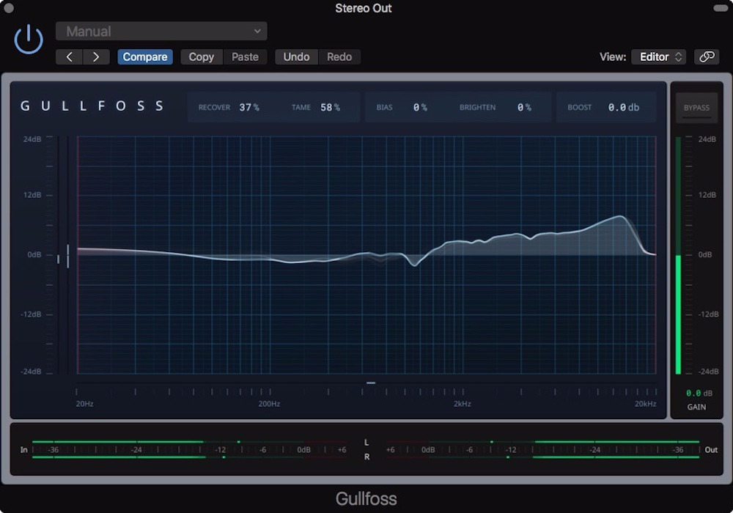Click the BOOST 0.0 db value
The width and height of the screenshot is (733, 513).
pyautogui.click(x=623, y=108)
